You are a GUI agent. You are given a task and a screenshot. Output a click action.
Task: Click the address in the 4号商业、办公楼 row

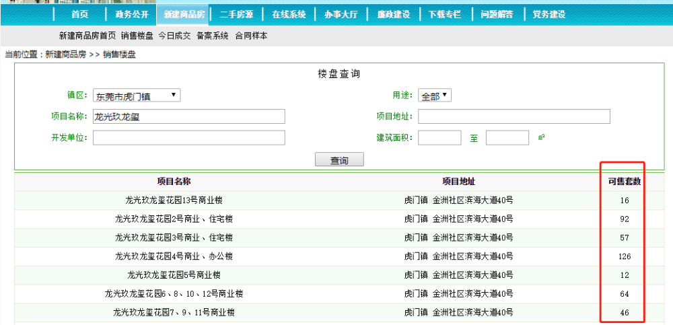tap(459, 256)
